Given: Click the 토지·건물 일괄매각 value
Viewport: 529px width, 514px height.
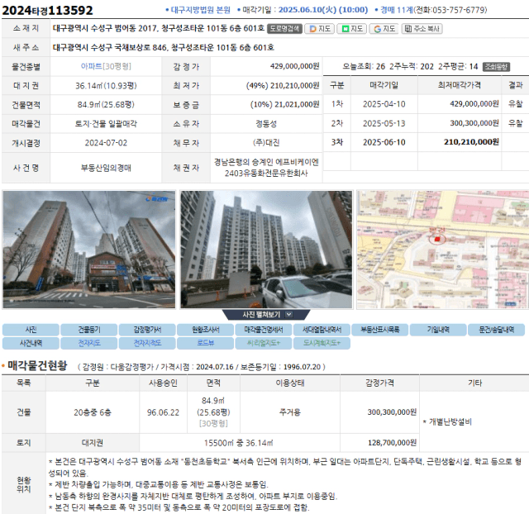Looking at the screenshot, I should tap(106, 124).
